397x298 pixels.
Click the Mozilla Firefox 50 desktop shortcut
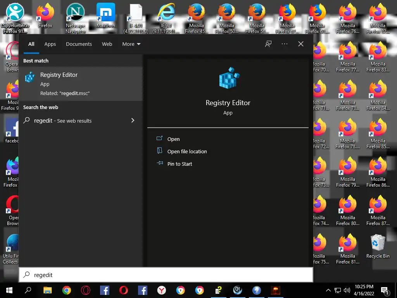[x=226, y=18]
